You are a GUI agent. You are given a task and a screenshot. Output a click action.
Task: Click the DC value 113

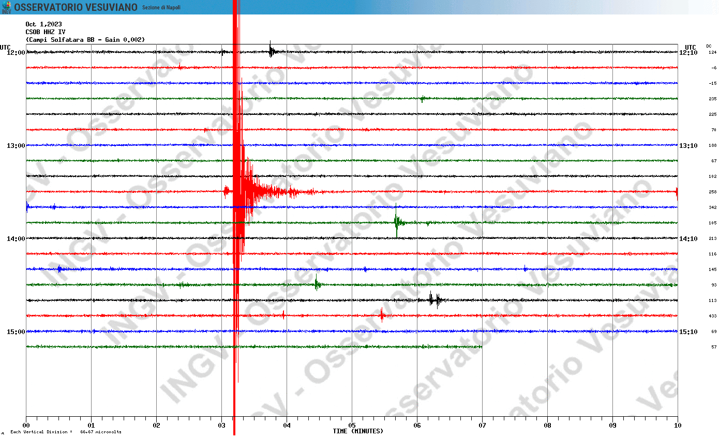tap(712, 300)
